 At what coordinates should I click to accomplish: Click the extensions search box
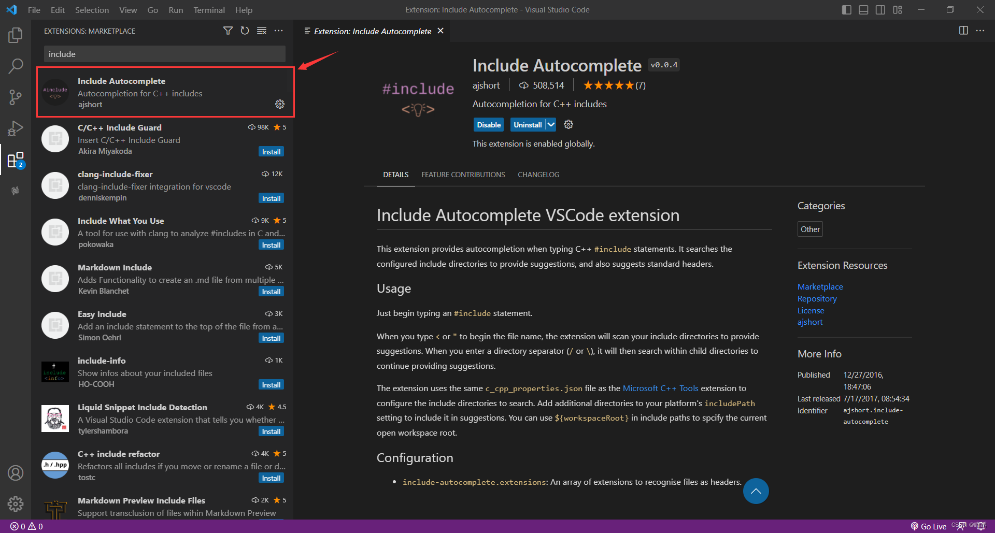(x=164, y=53)
